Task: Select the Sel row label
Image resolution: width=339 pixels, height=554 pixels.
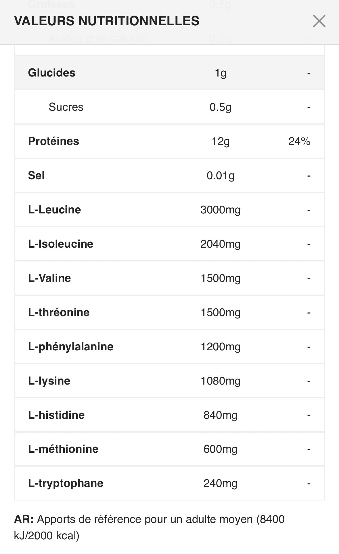Action: [36, 175]
